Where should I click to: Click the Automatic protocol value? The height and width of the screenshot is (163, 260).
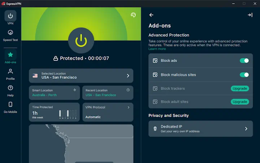click(x=93, y=117)
